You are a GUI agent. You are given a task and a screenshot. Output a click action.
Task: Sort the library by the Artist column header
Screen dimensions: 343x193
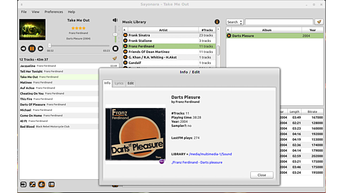tap(163, 30)
